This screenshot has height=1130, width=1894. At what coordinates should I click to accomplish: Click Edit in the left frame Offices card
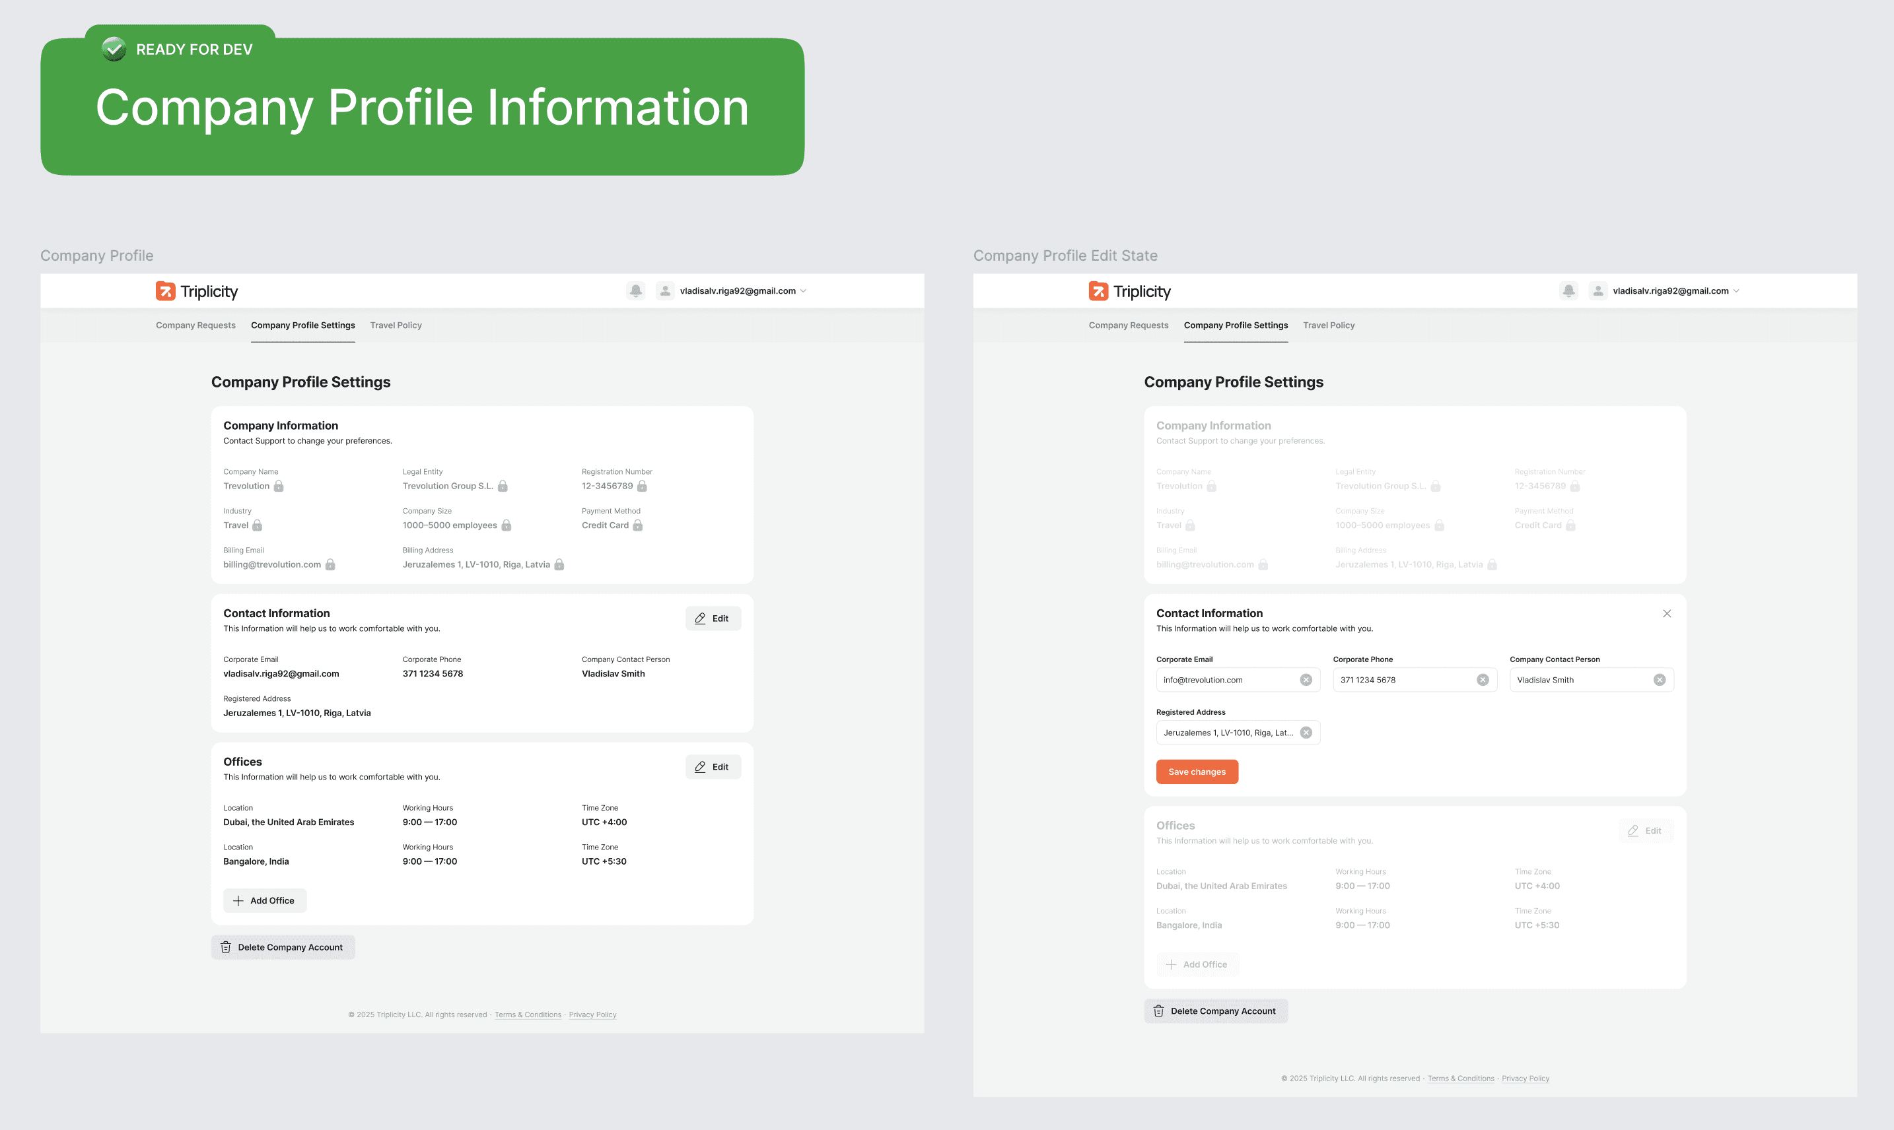coord(713,767)
